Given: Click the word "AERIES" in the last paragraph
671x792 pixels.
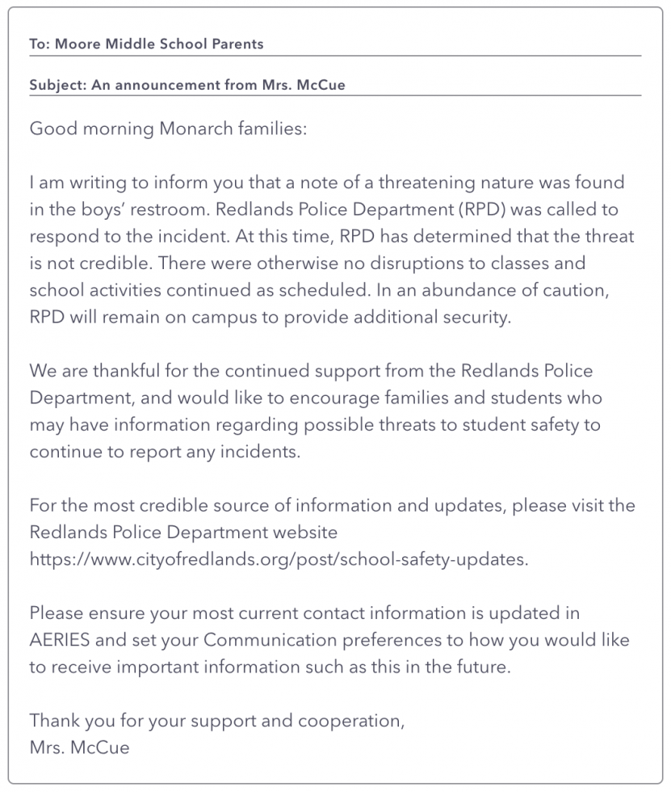Looking at the screenshot, I should click(x=66, y=641).
